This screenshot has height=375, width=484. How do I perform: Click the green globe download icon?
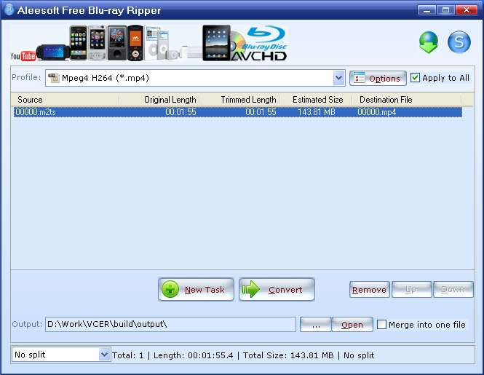point(428,43)
